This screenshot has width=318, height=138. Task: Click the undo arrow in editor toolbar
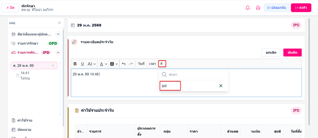[124, 64]
